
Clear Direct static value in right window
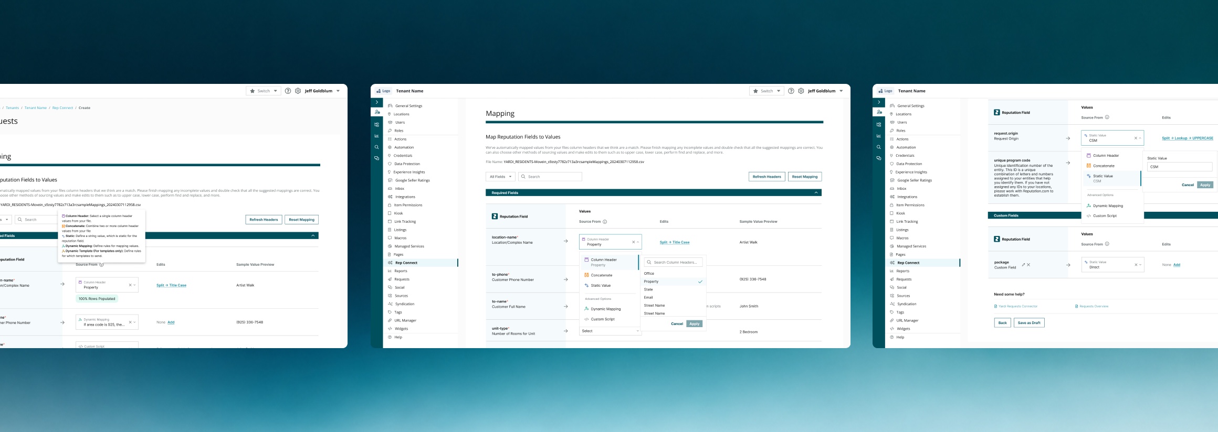pyautogui.click(x=1136, y=265)
